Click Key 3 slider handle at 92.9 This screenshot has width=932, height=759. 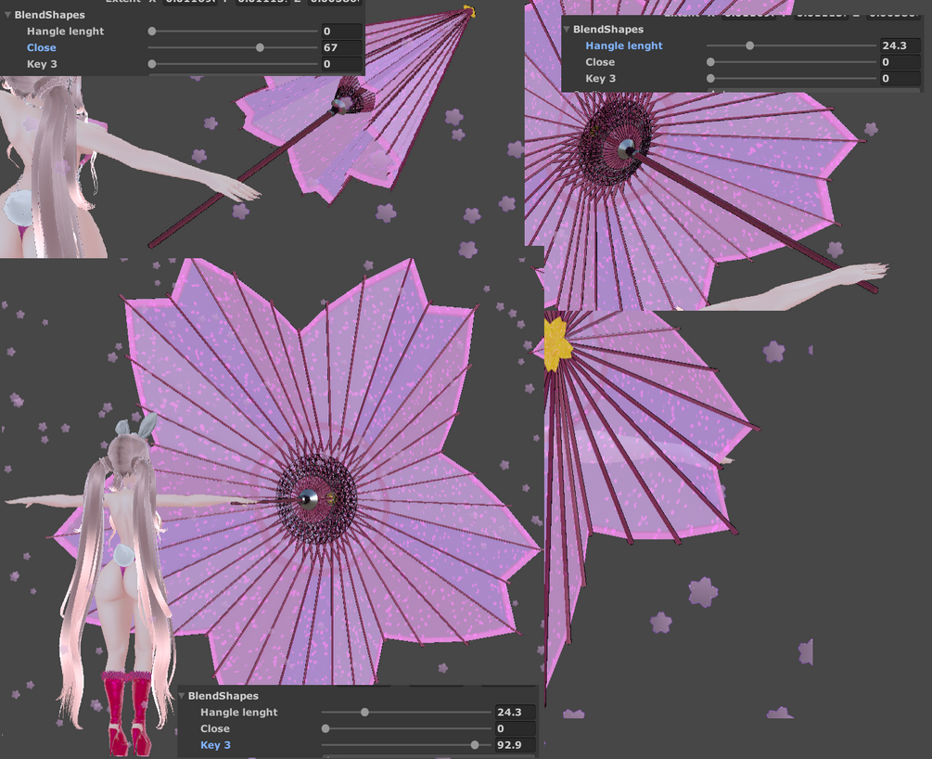474,745
